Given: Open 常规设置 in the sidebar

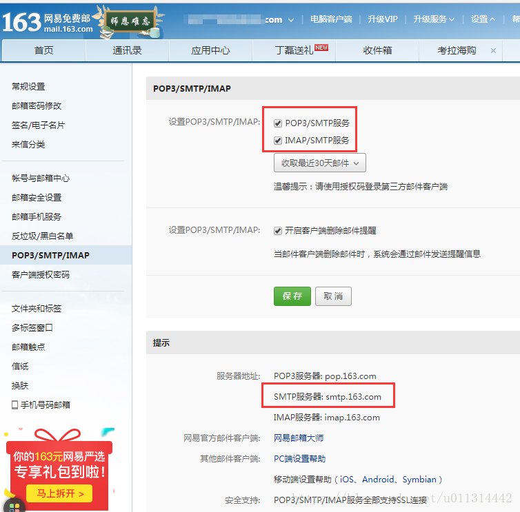Looking at the screenshot, I should pos(28,87).
